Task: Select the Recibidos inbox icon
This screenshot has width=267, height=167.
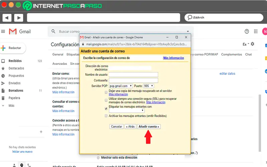Action: point(3,61)
